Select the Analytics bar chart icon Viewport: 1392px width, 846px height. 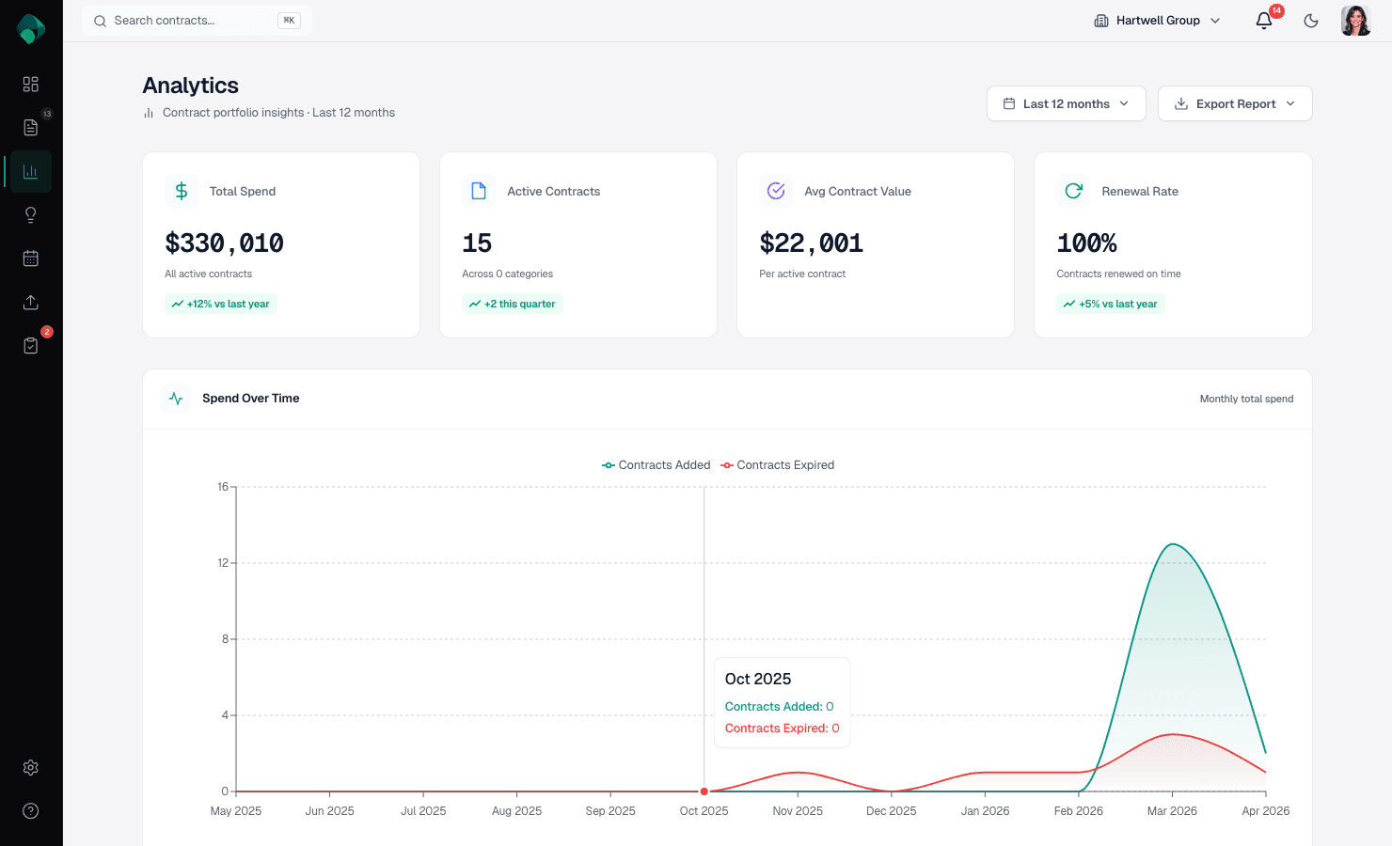(x=30, y=171)
